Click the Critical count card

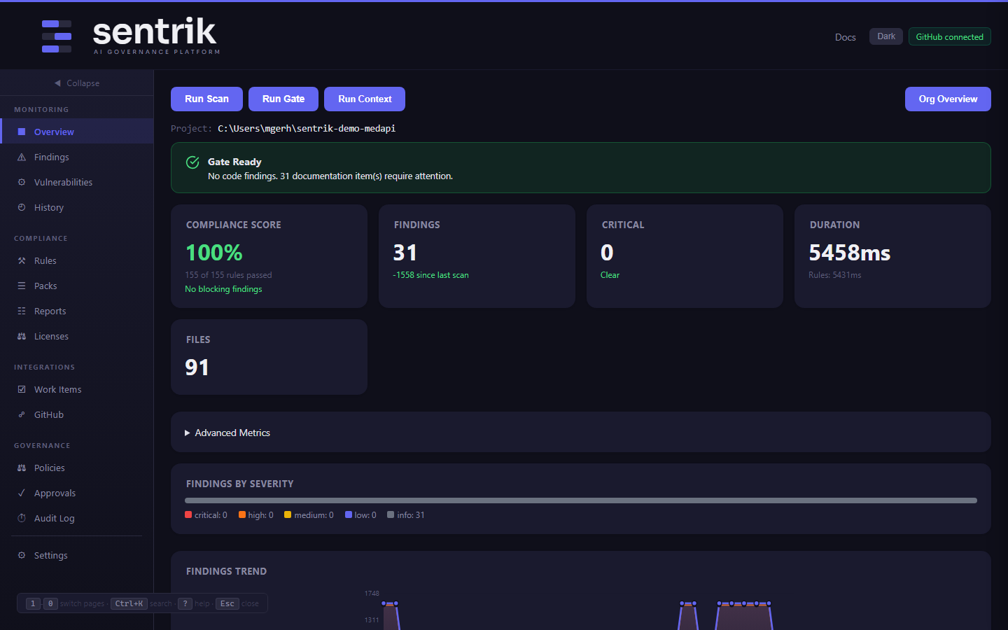coord(685,256)
